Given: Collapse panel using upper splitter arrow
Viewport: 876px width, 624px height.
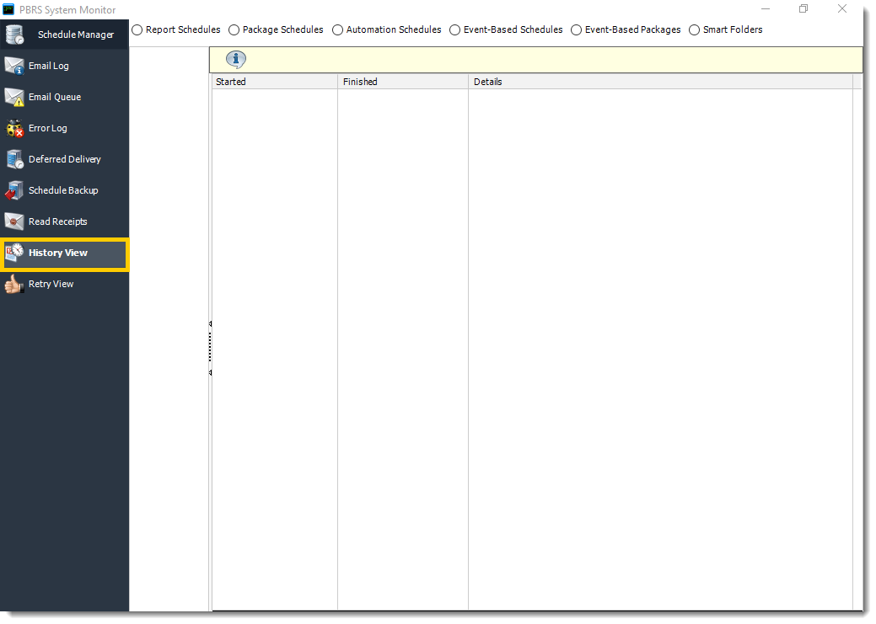Looking at the screenshot, I should pos(210,323).
